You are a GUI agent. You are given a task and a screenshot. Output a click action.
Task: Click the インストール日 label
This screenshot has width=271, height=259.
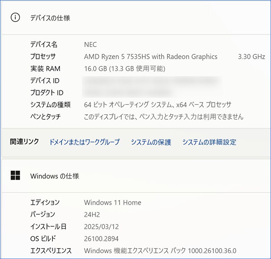pos(48,227)
